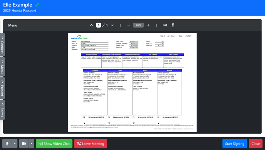Zoom out with the minus icon

pos(129,25)
